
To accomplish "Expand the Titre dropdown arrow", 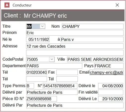I will pyautogui.click(x=42, y=26).
